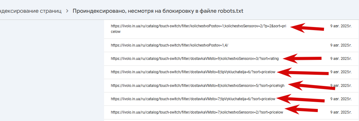Click the crawl date of the kolichestvoPostov=1,4 row
This screenshot has height=121, width=359.
click(341, 45)
